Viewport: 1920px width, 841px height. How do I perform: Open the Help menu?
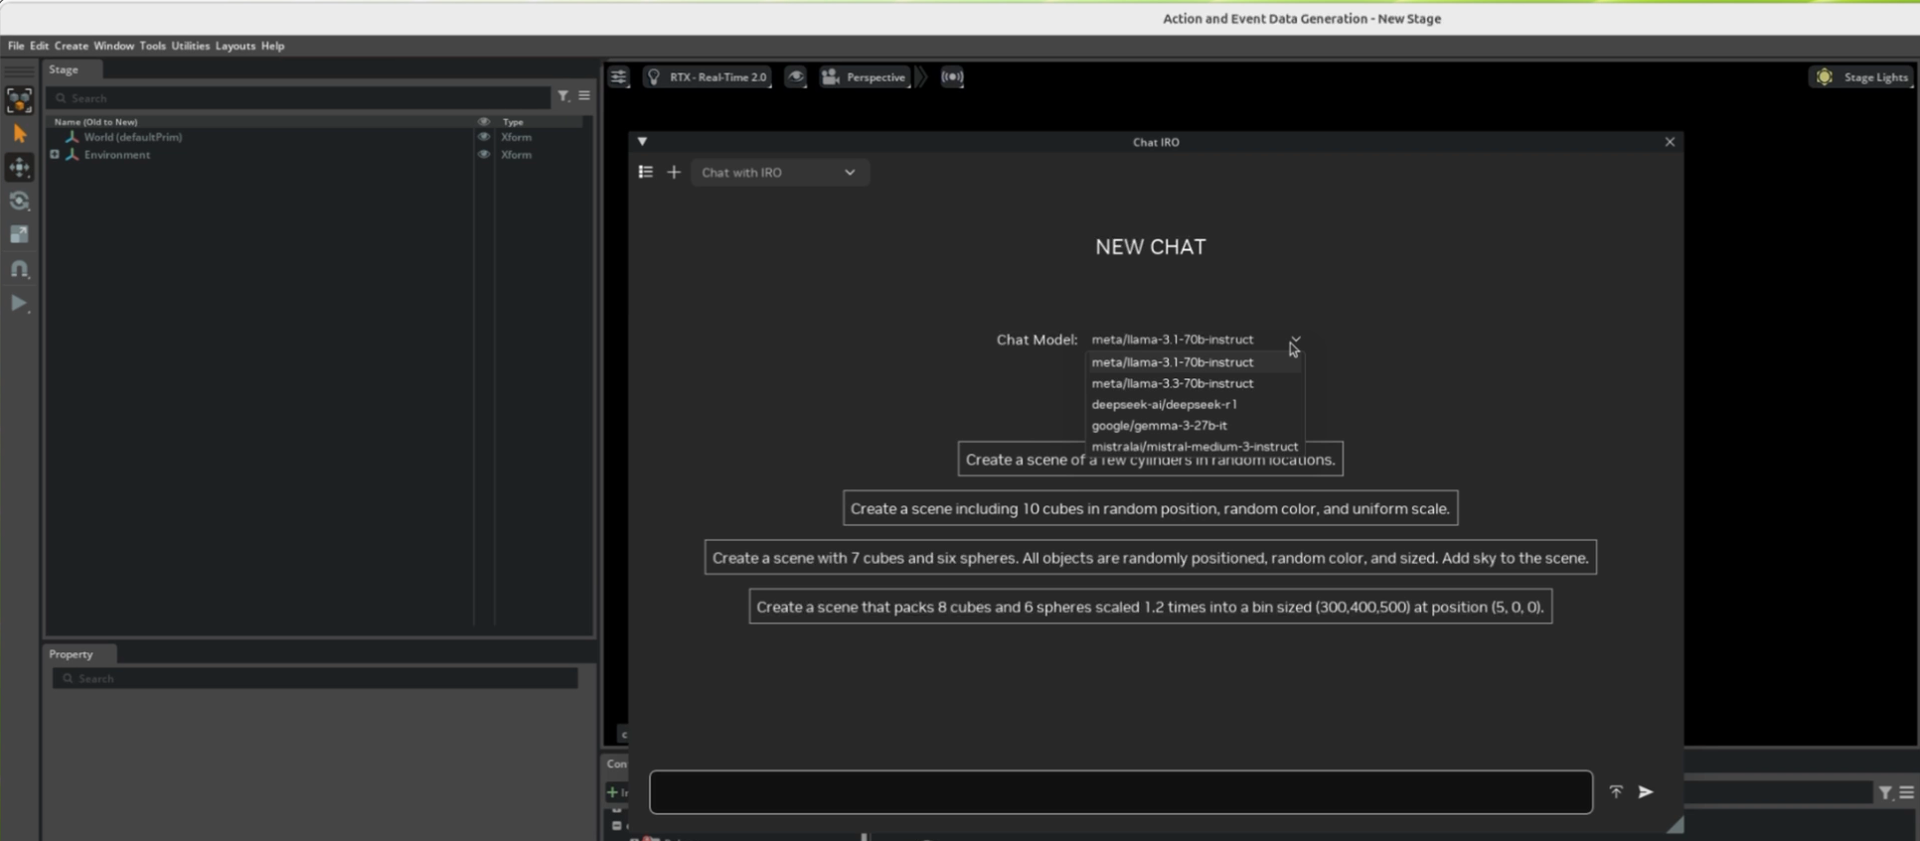click(x=272, y=46)
